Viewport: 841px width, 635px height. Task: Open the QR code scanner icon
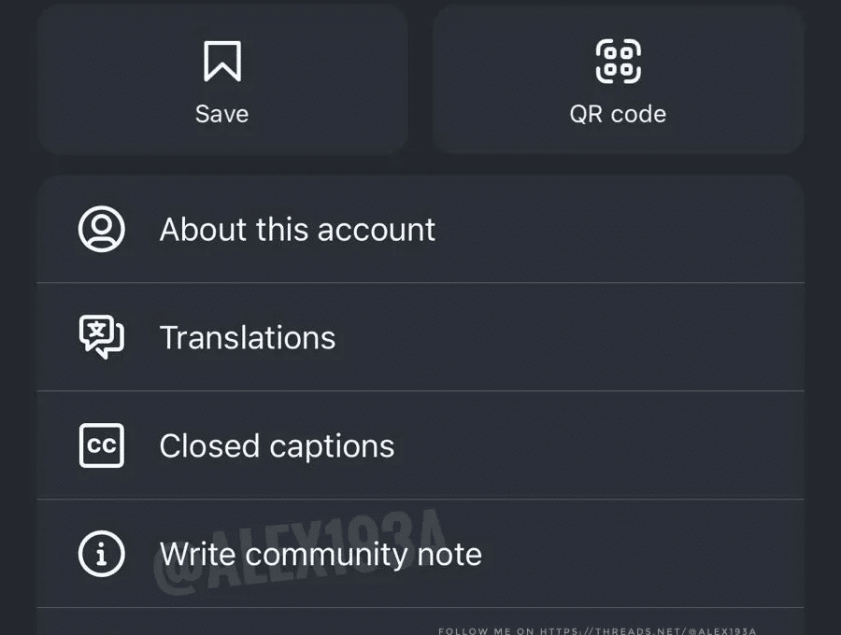click(618, 61)
